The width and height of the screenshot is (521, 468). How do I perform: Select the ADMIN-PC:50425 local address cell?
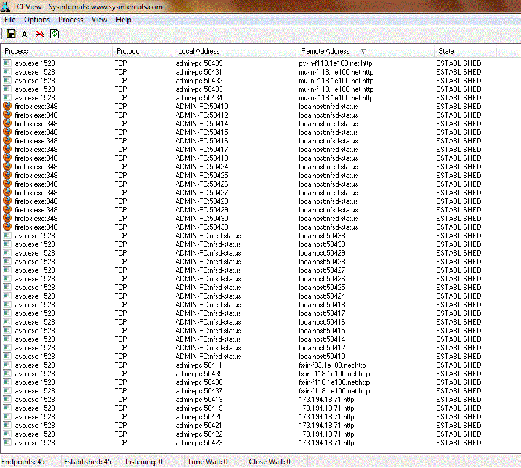click(202, 175)
